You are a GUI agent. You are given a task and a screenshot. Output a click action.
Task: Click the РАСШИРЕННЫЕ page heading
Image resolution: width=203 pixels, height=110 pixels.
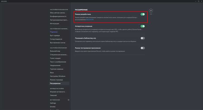click(81, 10)
